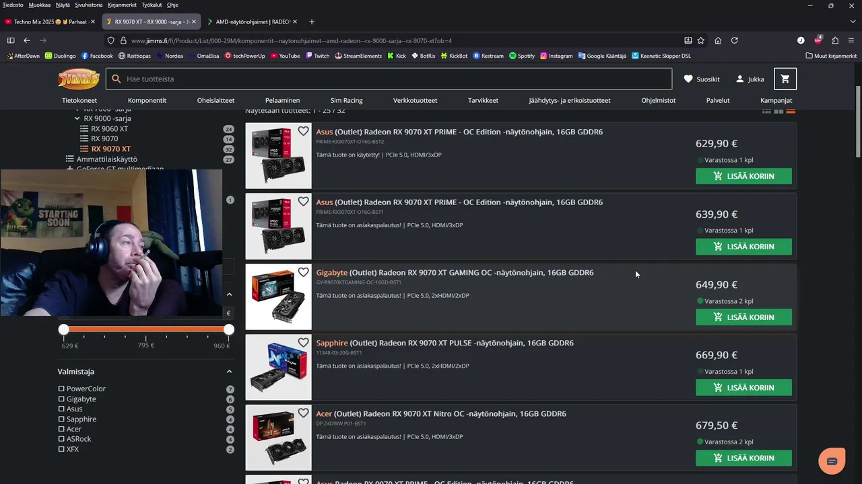Switch to the Techno Mix 2025 tab
Screen dimensions: 862x484
point(51,22)
